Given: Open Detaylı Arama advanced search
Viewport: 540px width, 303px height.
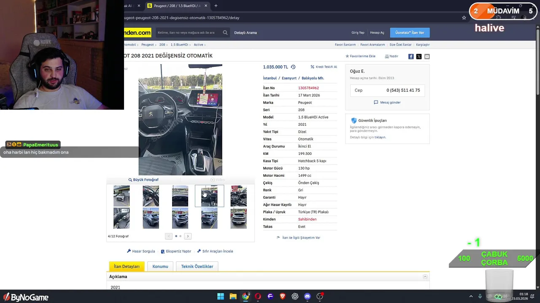Looking at the screenshot, I should [246, 32].
